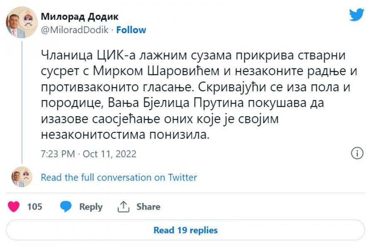The image size is (370, 249).
Task: Click the share arrow icon
Action: click(x=123, y=206)
